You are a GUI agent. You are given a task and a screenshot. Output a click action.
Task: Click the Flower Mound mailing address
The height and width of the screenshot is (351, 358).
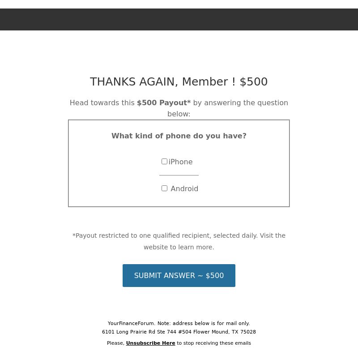(179, 332)
